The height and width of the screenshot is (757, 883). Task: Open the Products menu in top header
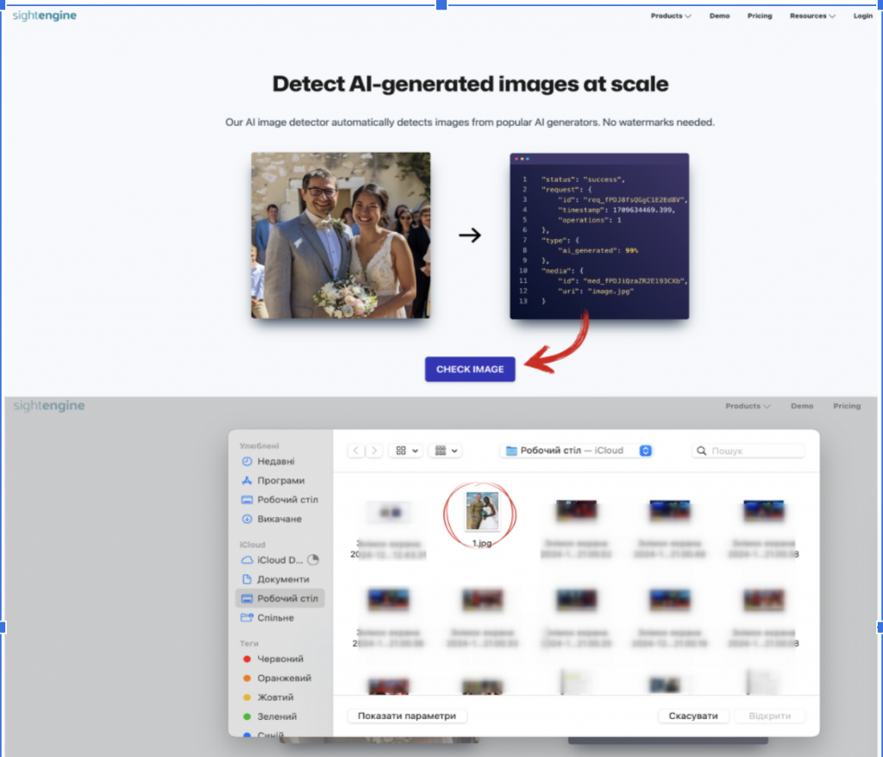click(x=671, y=16)
